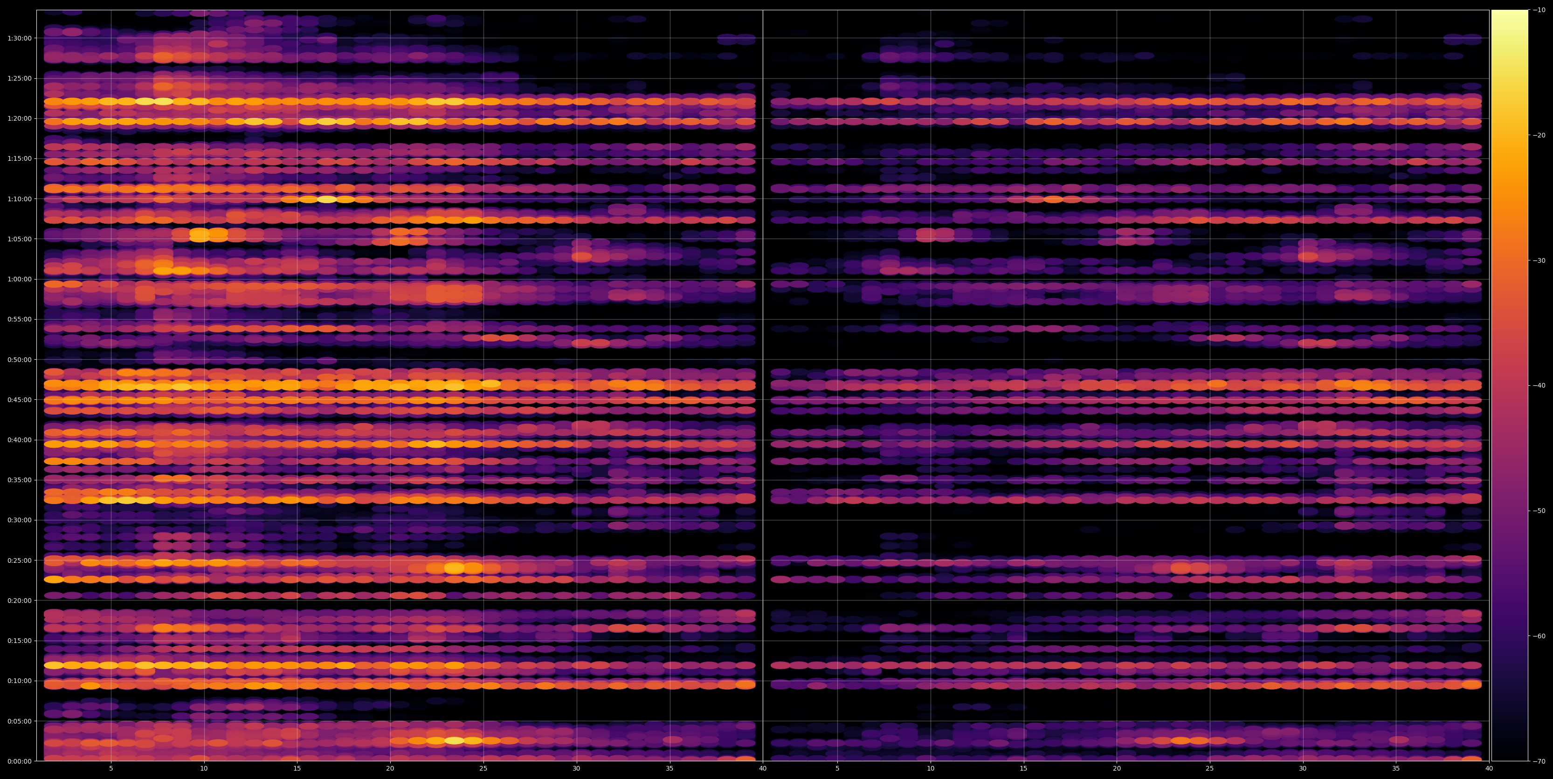The width and height of the screenshot is (1553, 779).
Task: Click the 1:10:00 time axis label
Action: [19, 199]
